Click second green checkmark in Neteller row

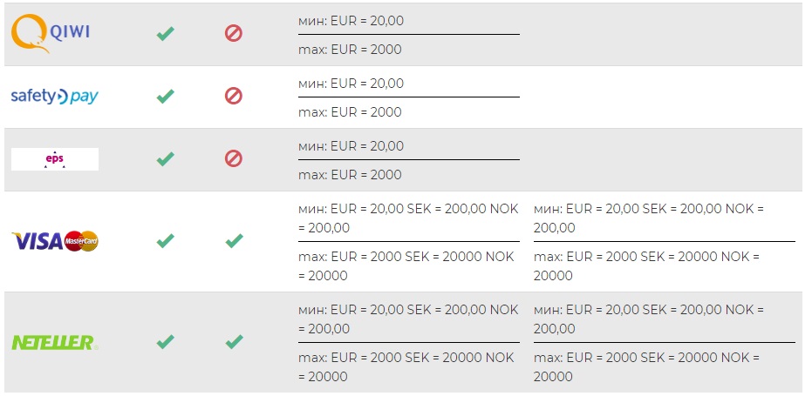pos(234,342)
